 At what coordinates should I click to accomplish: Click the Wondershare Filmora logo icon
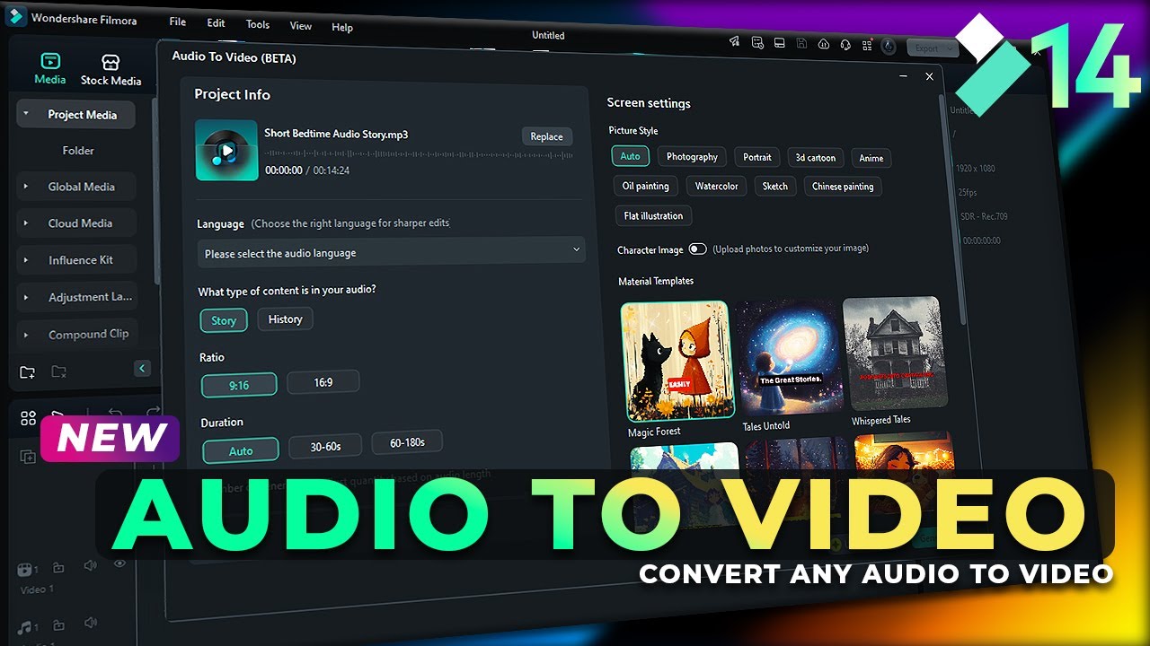15,17
